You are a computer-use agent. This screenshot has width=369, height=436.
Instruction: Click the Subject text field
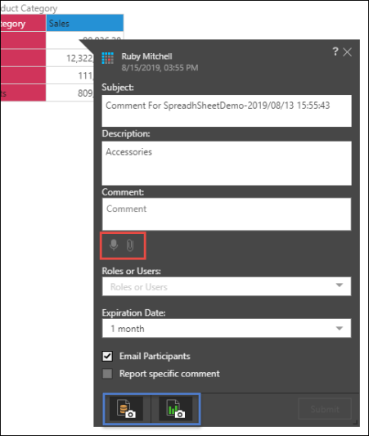coord(227,111)
